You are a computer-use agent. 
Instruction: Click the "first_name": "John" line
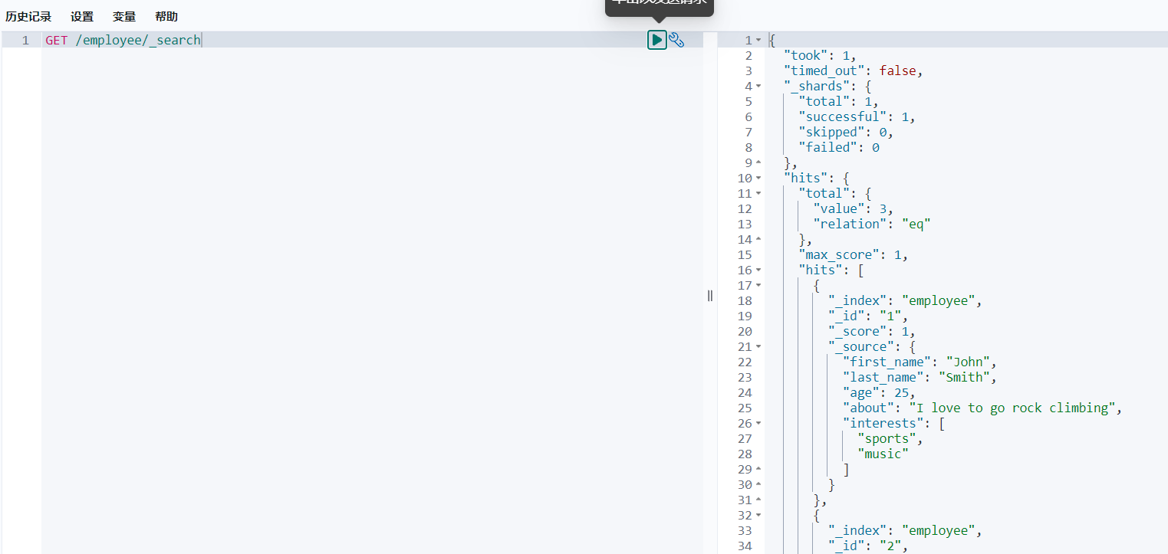tap(920, 362)
